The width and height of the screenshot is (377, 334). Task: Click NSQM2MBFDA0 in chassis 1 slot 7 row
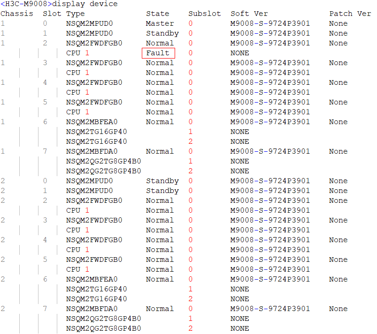pyautogui.click(x=92, y=151)
